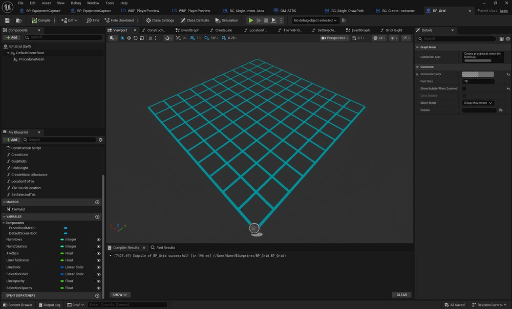Image resolution: width=512 pixels, height=309 pixels.
Task: Open the Perspective view dropdown
Action: [335, 38]
